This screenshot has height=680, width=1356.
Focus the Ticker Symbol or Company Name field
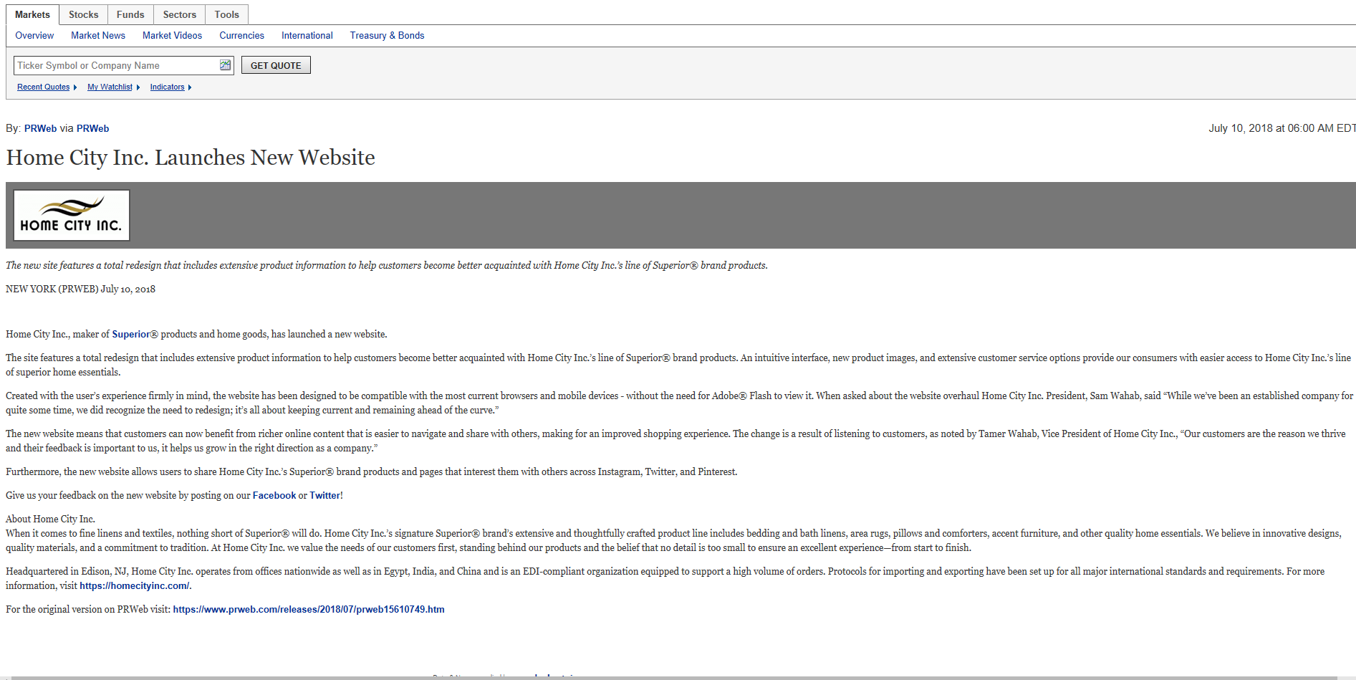(116, 65)
